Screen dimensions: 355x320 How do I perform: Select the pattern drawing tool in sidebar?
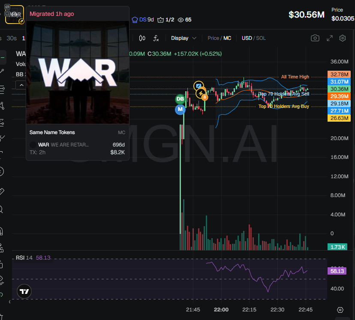[x=2, y=106]
